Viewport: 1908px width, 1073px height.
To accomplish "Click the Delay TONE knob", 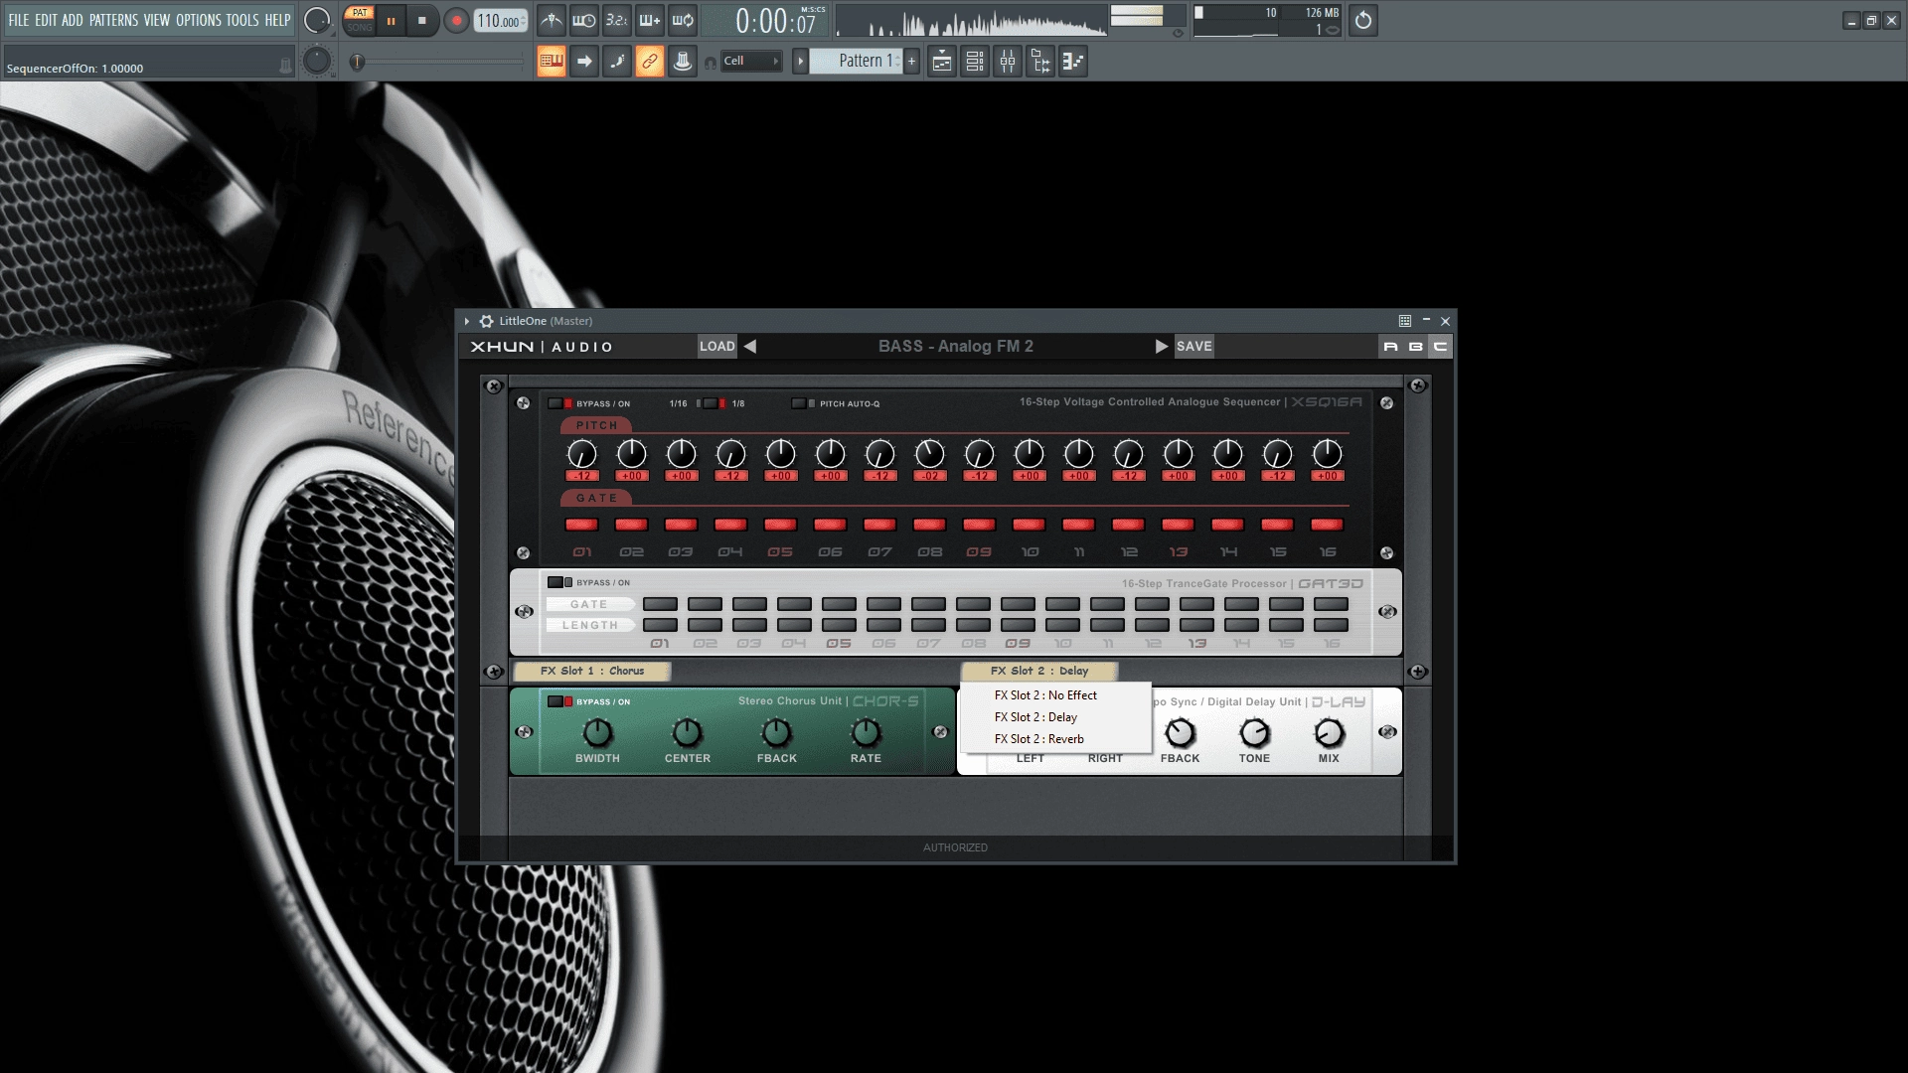I will pyautogui.click(x=1254, y=733).
